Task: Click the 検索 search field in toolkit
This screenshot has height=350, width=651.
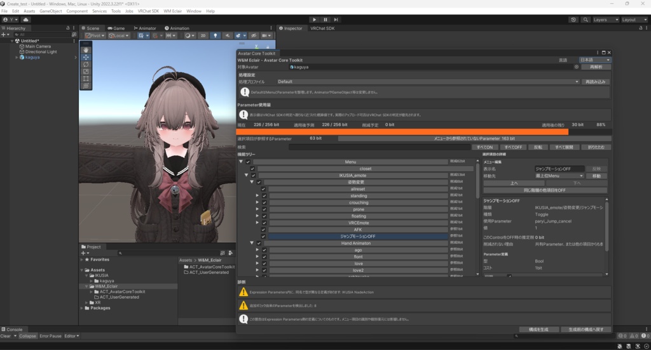Action: click(x=379, y=147)
